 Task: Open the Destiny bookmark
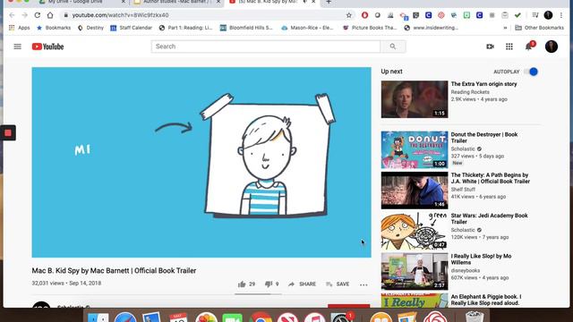90,28
